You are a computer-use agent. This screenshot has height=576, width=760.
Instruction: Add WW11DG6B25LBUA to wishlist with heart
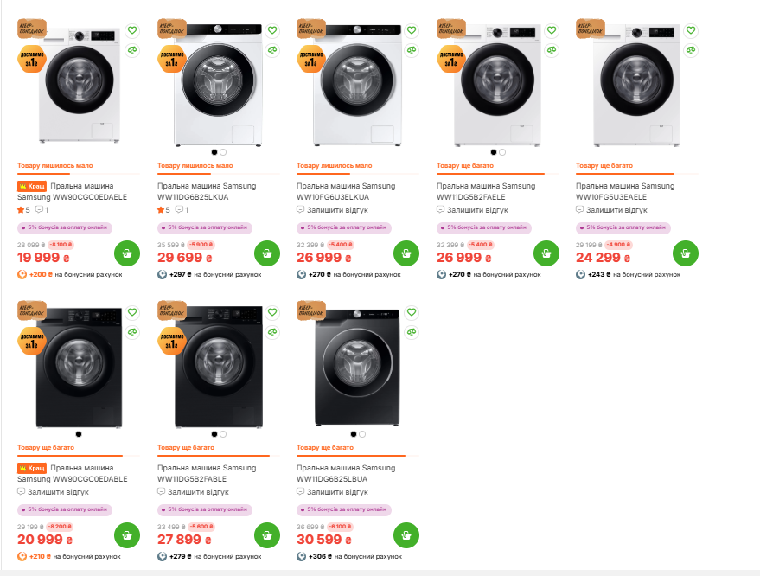(412, 312)
